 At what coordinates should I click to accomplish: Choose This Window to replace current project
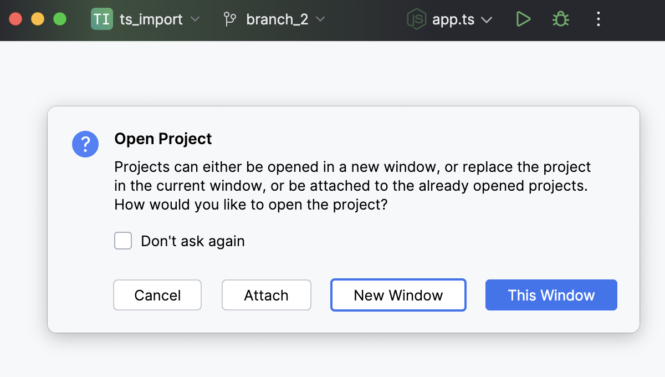(551, 295)
